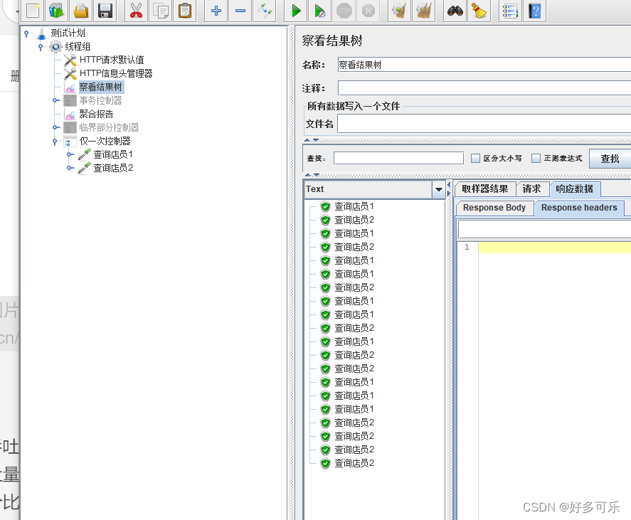
Task: Select the last 查询店员2 result entry
Action: click(354, 463)
